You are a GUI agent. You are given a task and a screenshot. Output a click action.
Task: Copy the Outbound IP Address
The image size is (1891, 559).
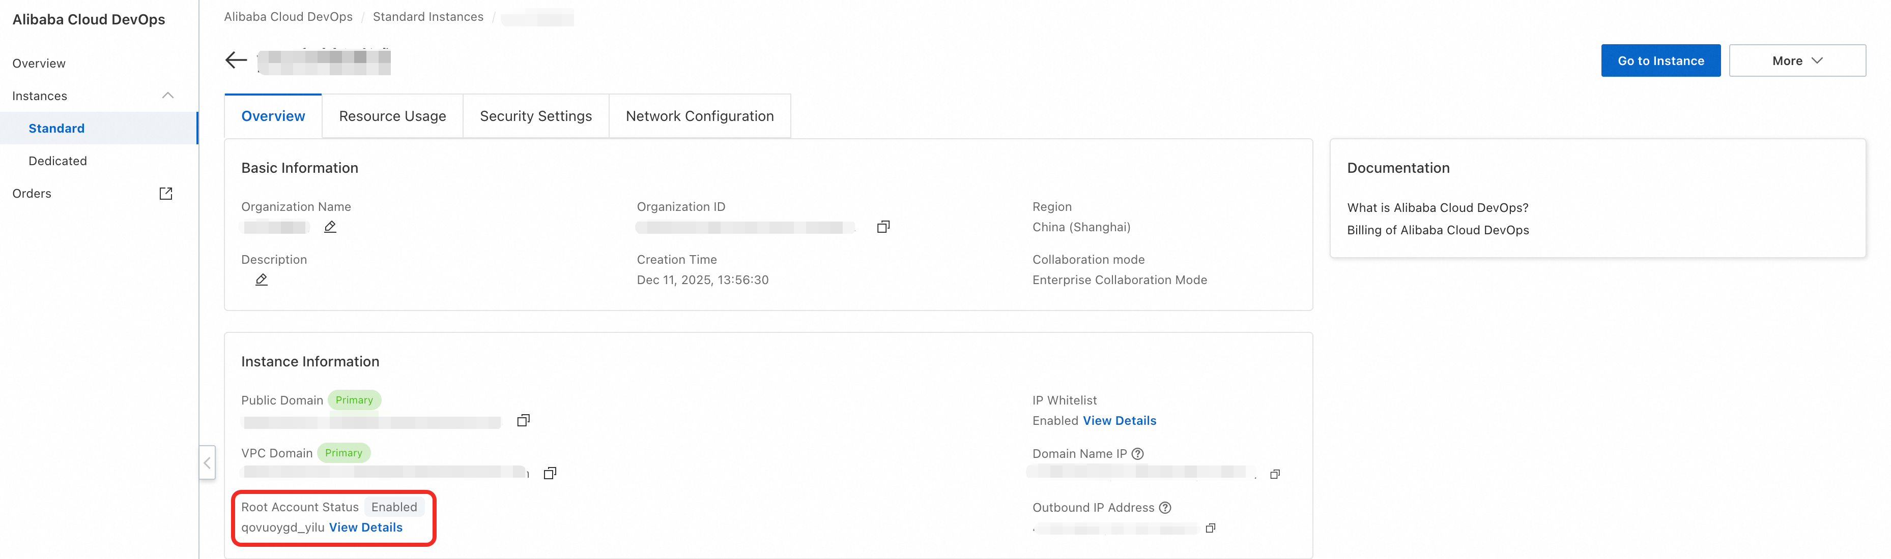pos(1211,528)
